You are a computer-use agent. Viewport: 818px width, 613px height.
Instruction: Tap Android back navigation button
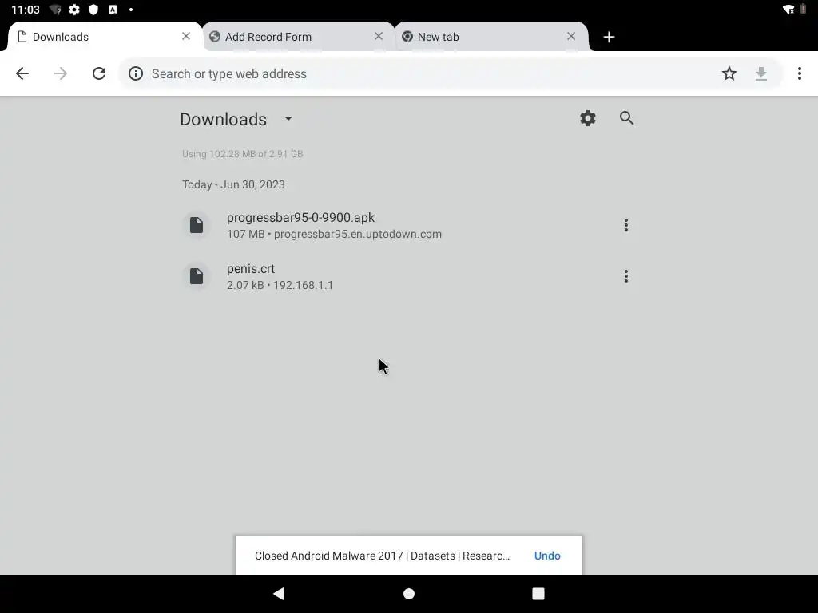[x=279, y=594]
